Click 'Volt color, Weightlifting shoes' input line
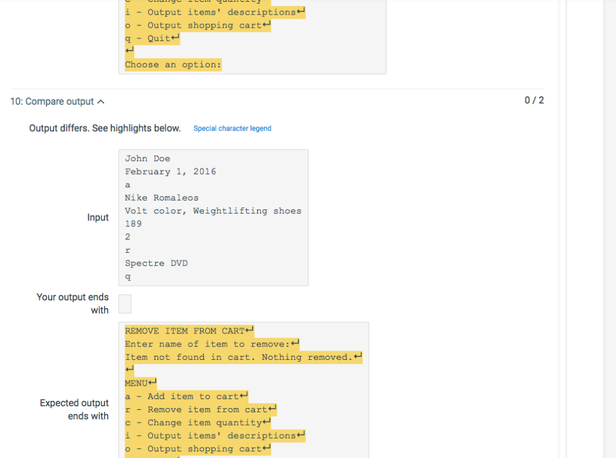This screenshot has height=458, width=616. [x=213, y=211]
